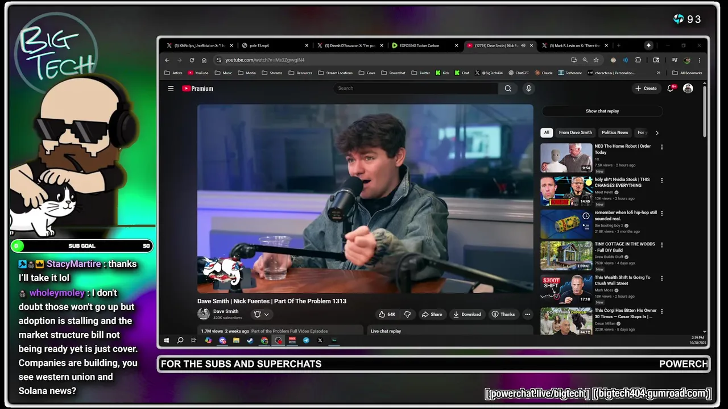Click the Thanks button

[503, 314]
